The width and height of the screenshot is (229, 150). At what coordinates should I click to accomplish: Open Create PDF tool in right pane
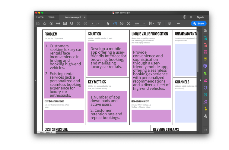tap(205, 45)
